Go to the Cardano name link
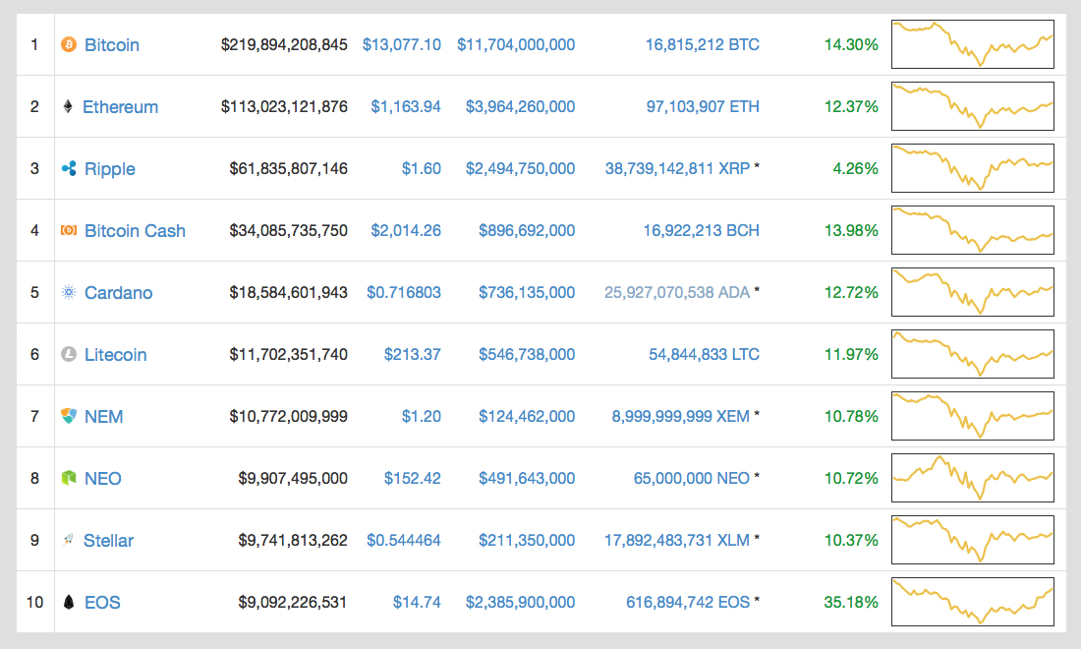 tap(119, 293)
